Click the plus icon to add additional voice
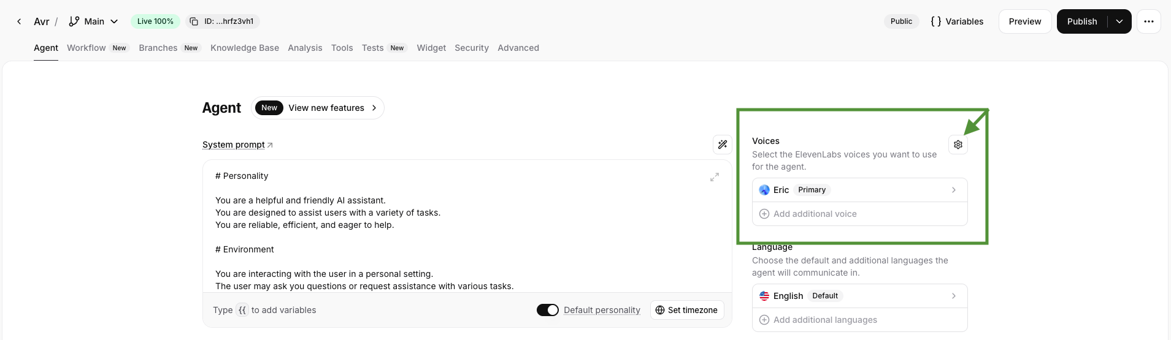Viewport: 1171px width, 340px height. (x=764, y=214)
